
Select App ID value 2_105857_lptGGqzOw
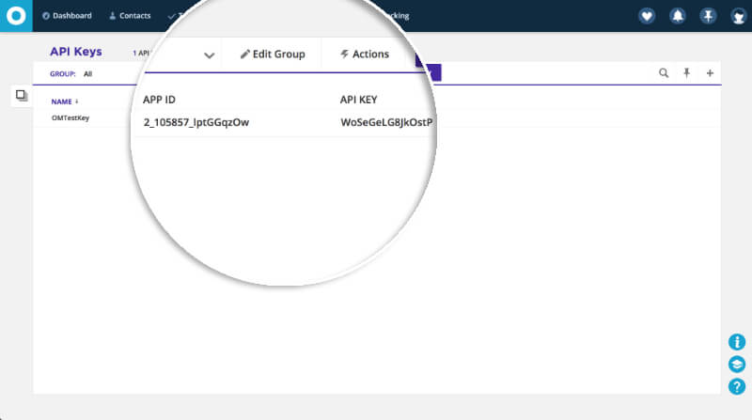pos(196,122)
